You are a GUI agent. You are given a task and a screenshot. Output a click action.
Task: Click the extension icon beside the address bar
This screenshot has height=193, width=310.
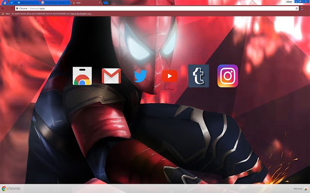(302, 9)
